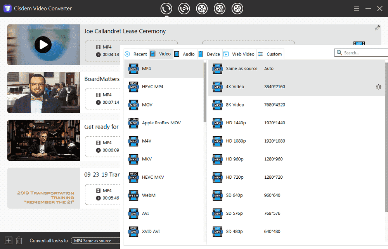The width and height of the screenshot is (388, 249).
Task: Select AVI format in list
Action: pyautogui.click(x=164, y=213)
